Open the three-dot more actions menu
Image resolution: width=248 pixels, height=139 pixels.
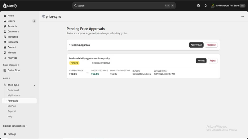coord(242,17)
